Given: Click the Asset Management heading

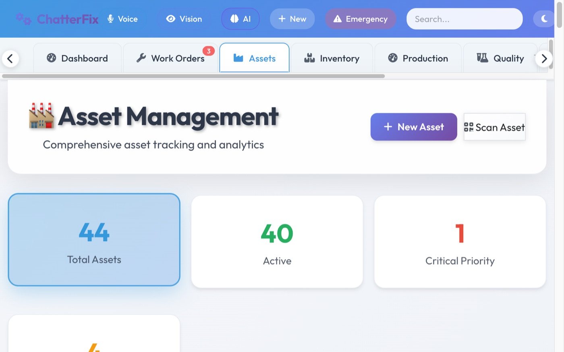Looking at the screenshot, I should pyautogui.click(x=168, y=117).
